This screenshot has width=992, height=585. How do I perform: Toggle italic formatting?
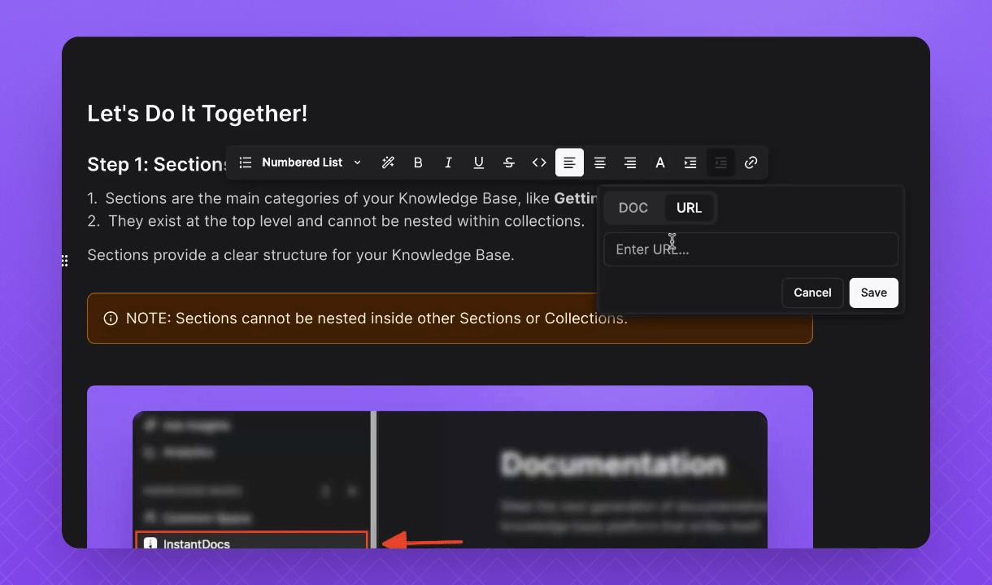[x=448, y=162]
